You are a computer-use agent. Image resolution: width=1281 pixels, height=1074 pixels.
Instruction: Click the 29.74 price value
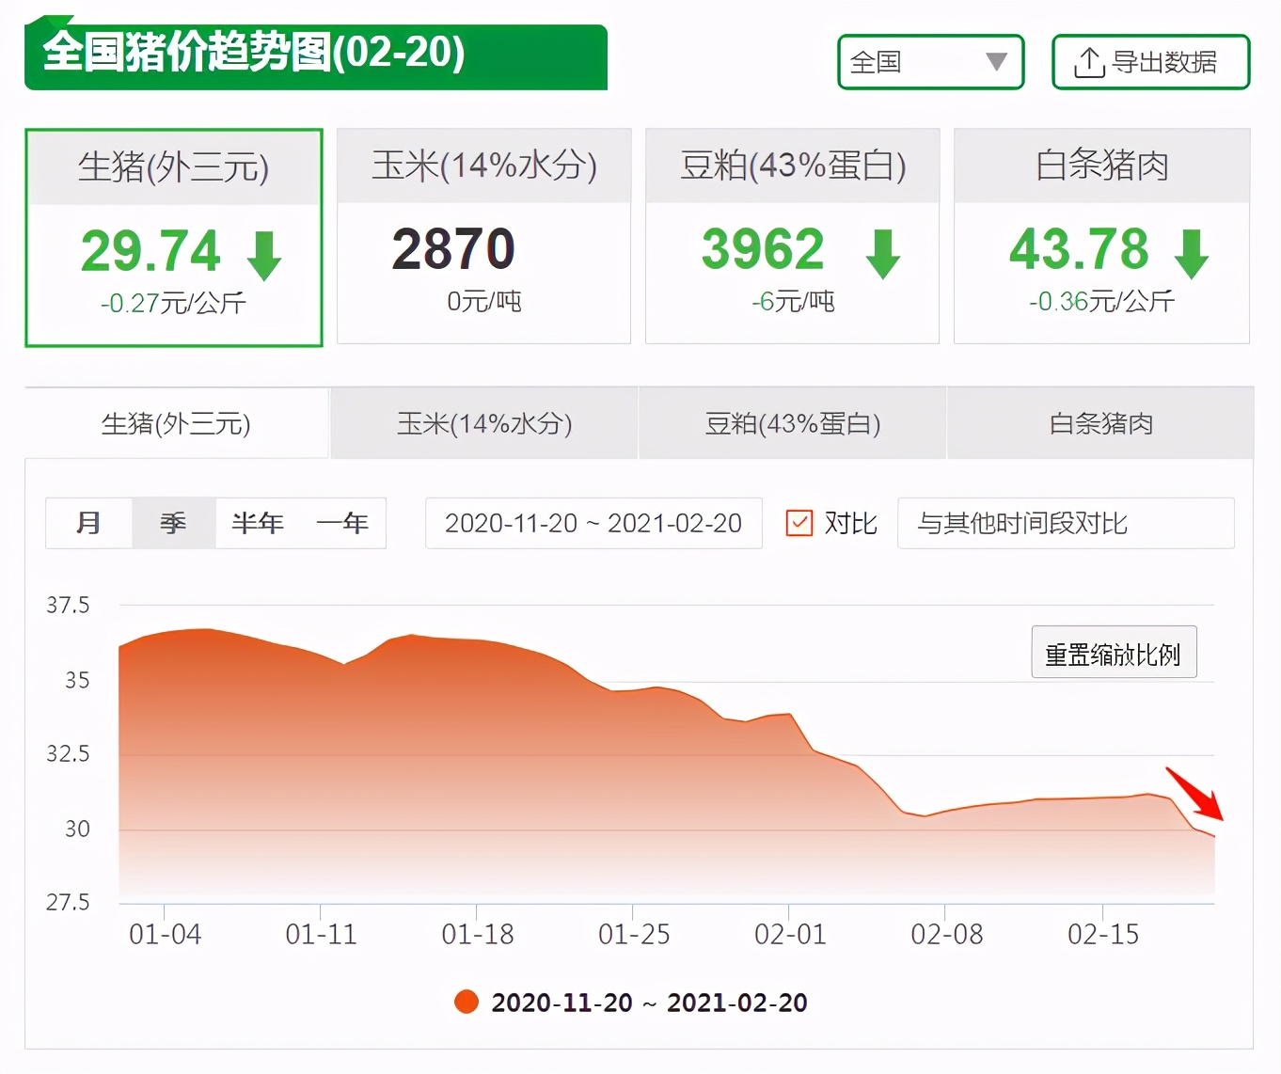[x=150, y=251]
